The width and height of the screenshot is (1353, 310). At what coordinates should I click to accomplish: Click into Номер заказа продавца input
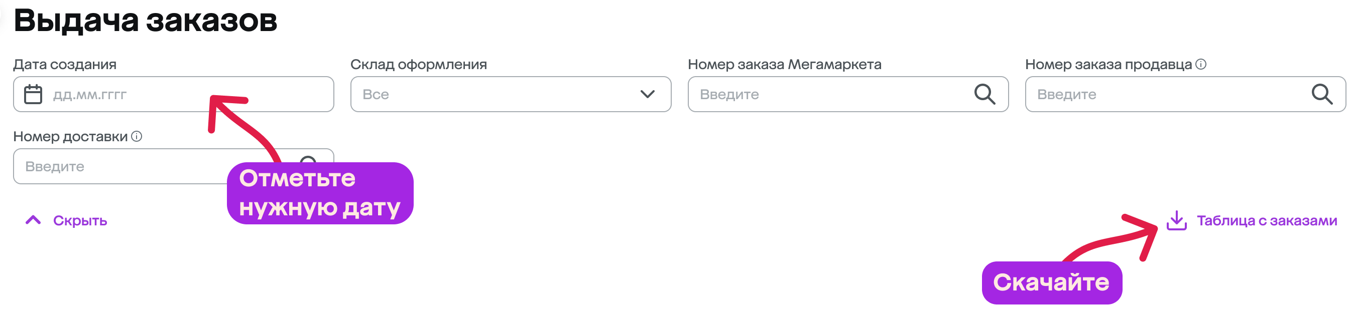[x=1185, y=94]
